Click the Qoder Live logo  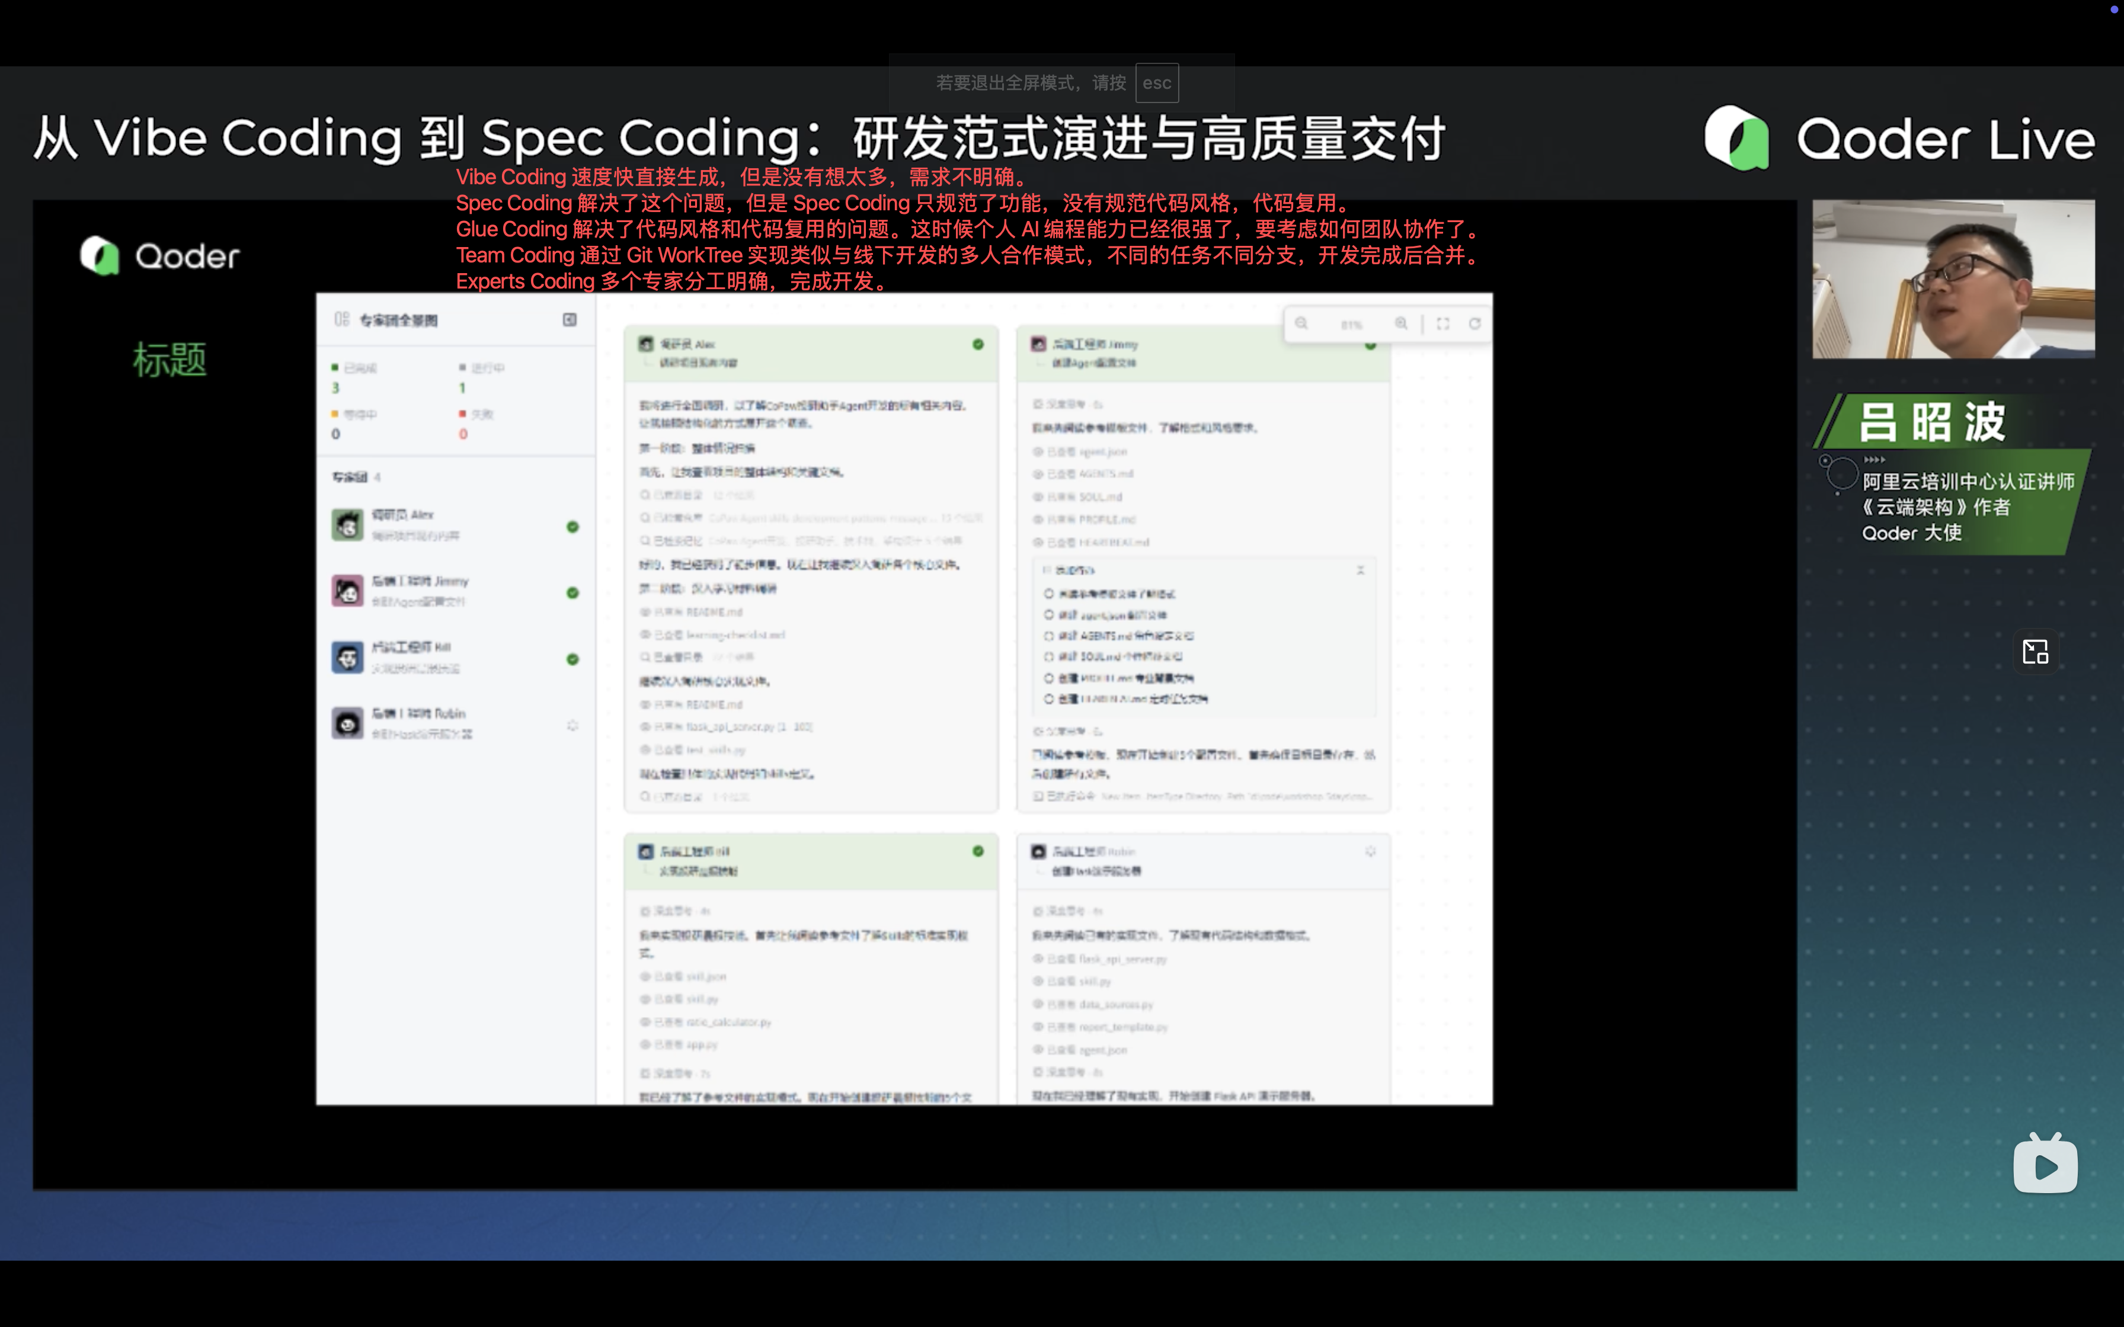click(1899, 139)
